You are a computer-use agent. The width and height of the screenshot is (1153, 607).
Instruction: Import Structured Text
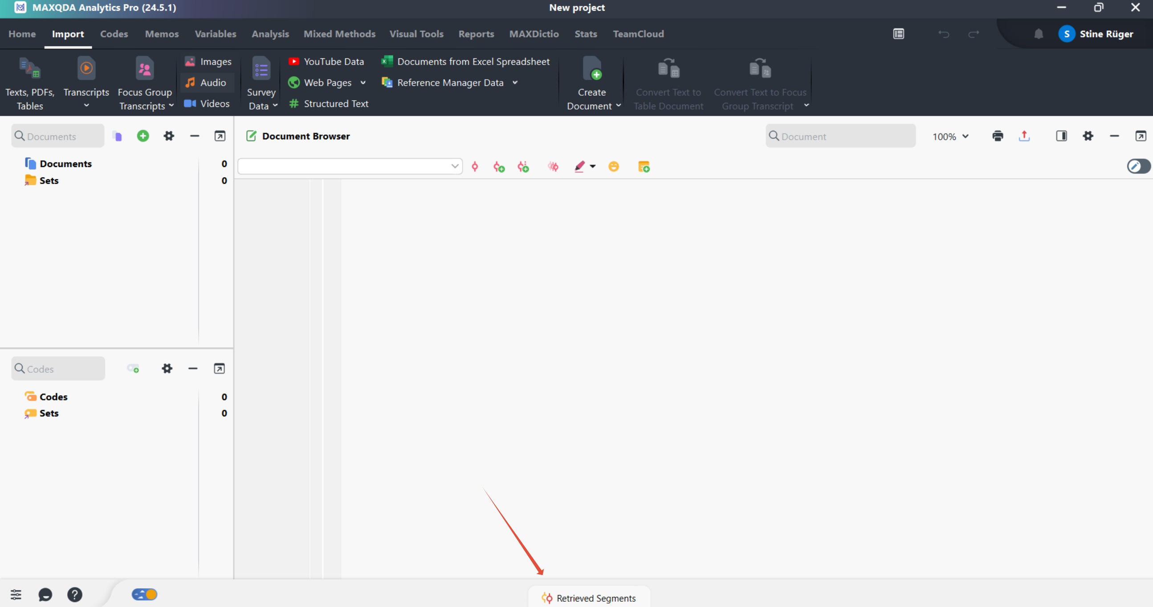[329, 103]
